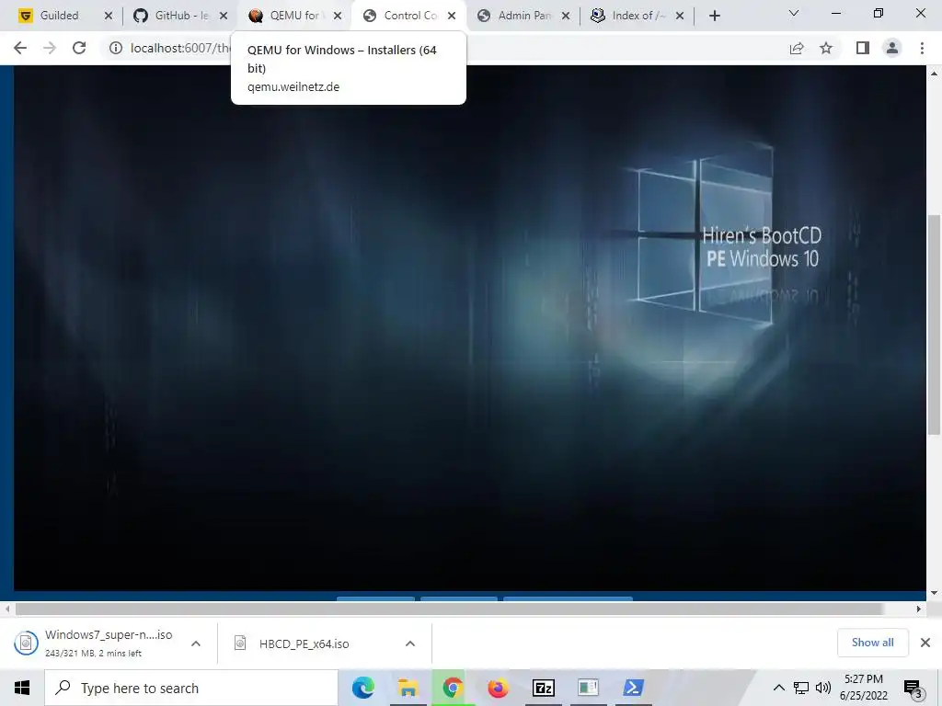The image size is (942, 706).
Task: Click the Type here to search box
Action: click(x=191, y=688)
